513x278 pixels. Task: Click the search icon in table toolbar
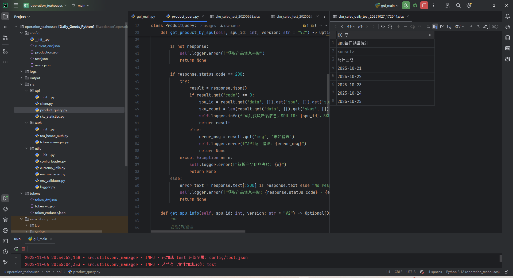[x=428, y=26]
